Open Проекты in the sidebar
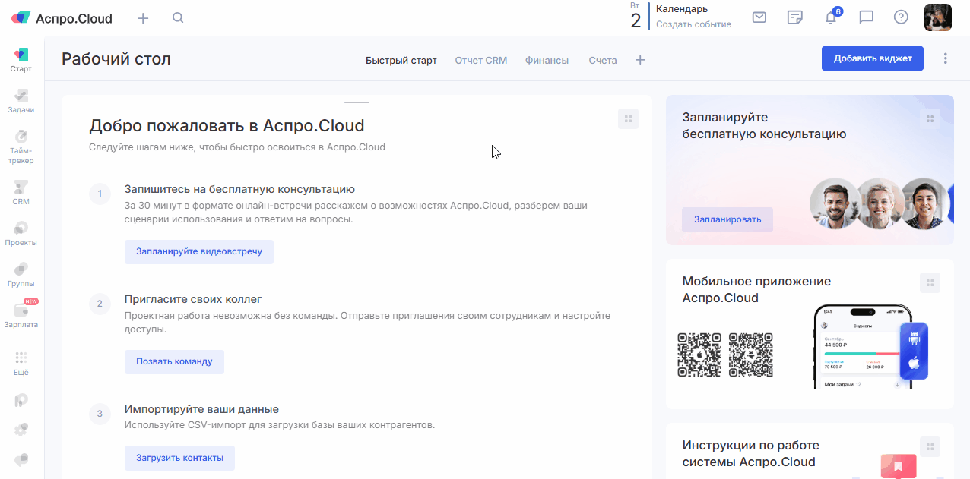This screenshot has height=479, width=970. coord(21,234)
